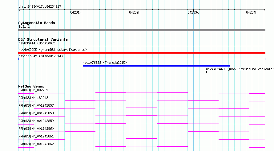Click the 84234k ruler tick label
Image resolution: width=274 pixels, height=151 pixels.
point(252,12)
